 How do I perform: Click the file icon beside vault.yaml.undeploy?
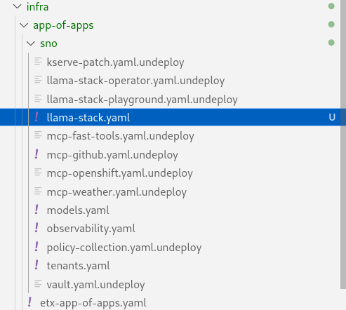pos(38,283)
